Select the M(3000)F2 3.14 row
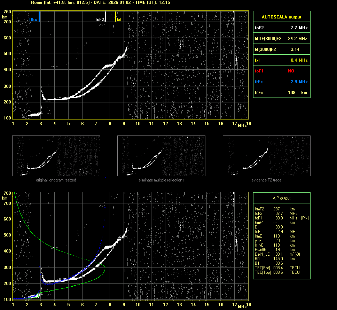This screenshot has height=310, width=337. 281,49
